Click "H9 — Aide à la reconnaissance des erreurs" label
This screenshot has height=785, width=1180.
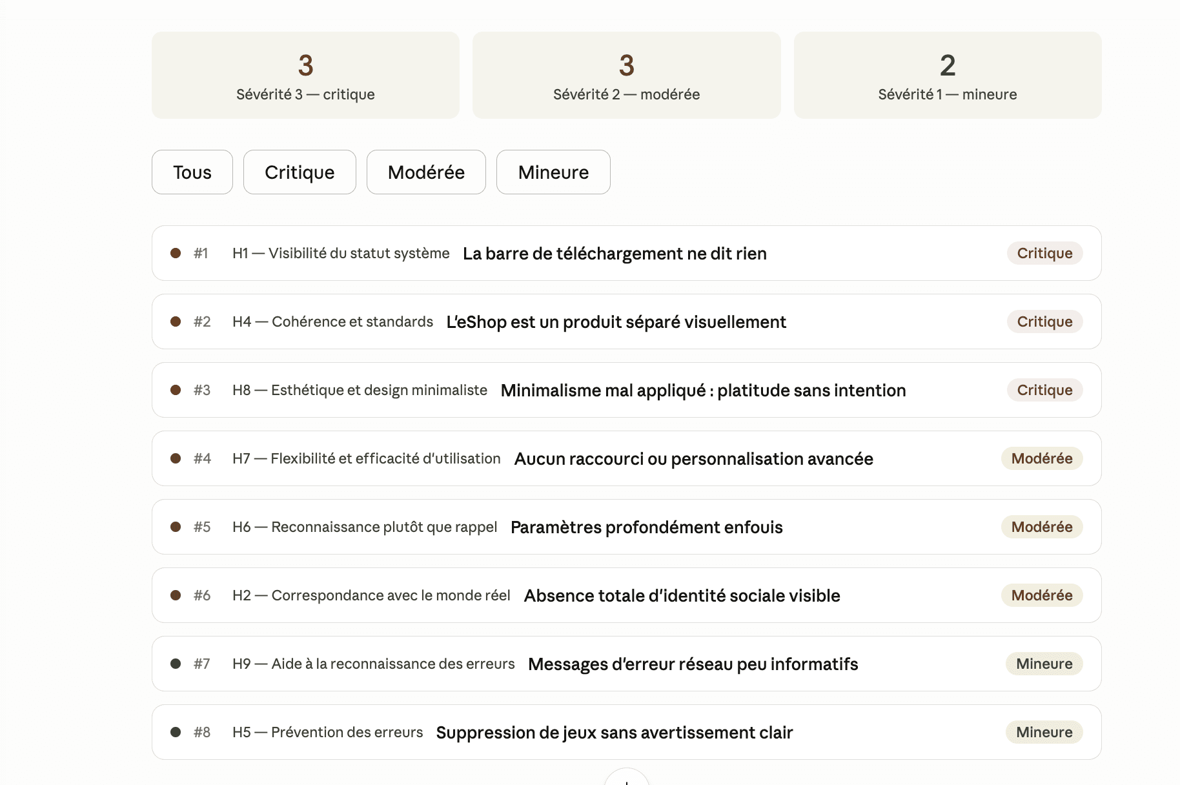tap(374, 664)
